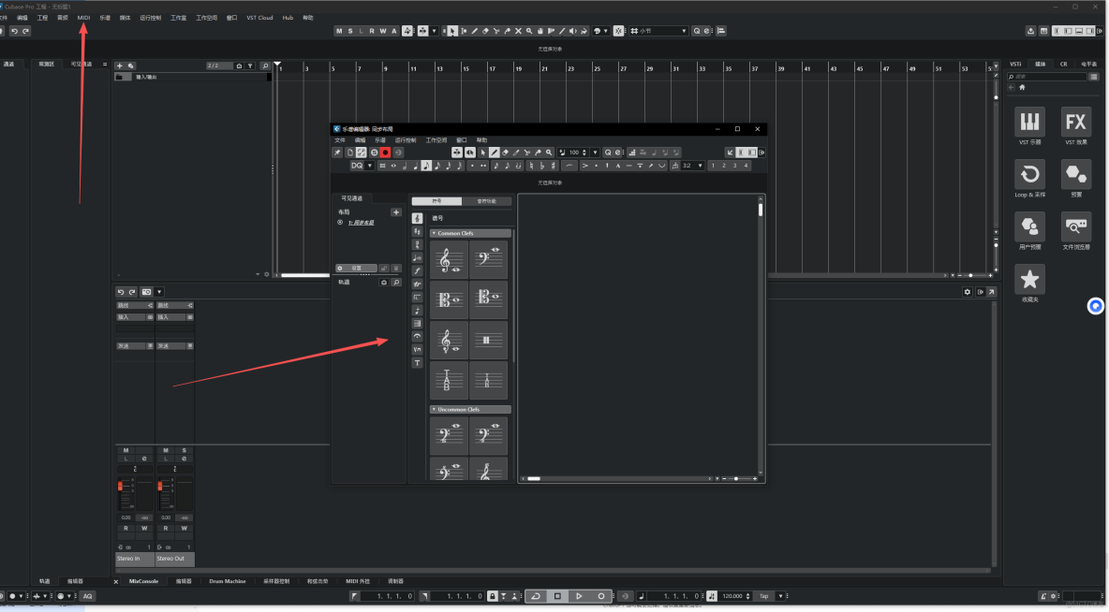Image resolution: width=1109 pixels, height=612 pixels.
Task: Open the VST Cloud menu
Action: pos(259,18)
